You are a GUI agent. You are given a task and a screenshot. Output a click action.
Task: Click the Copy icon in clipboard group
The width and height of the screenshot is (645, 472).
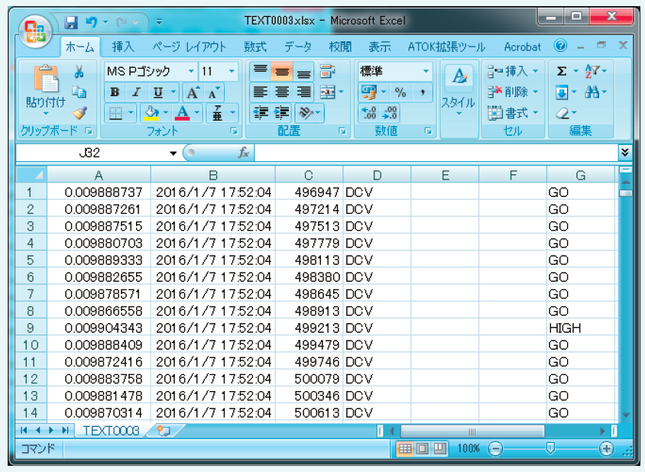79,92
